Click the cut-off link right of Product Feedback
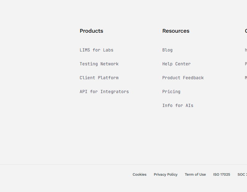Image resolution: width=247 pixels, height=192 pixels. click(246, 78)
